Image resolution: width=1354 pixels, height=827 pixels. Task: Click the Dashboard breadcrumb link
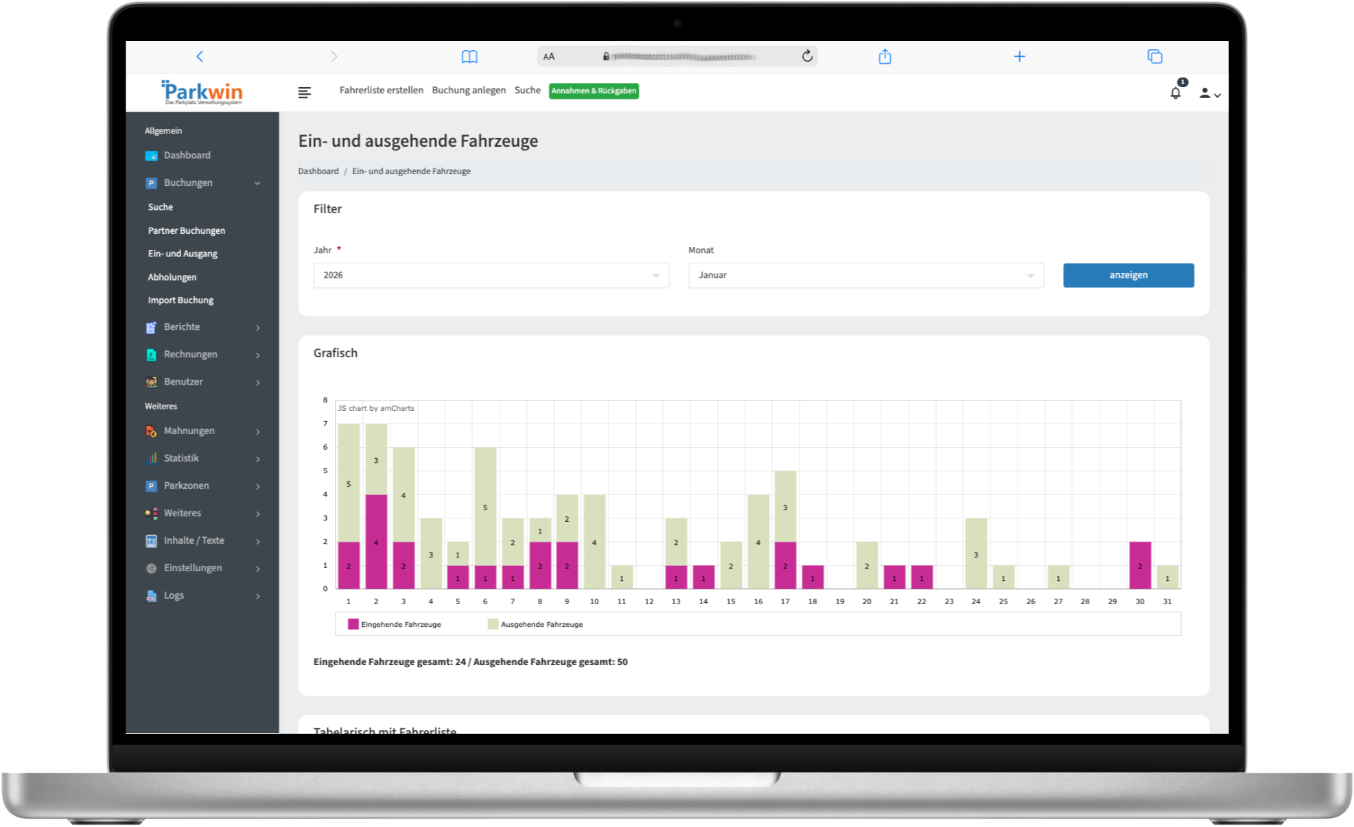(x=318, y=171)
